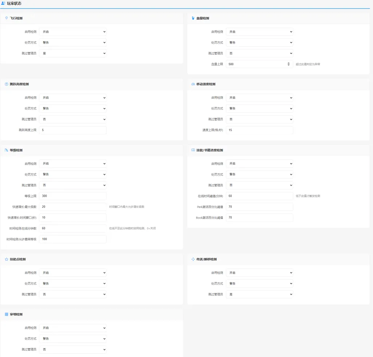The width and height of the screenshot is (373, 357).
Task: Click the 穿墙检测 wall grid icon
Action: click(x=7, y=314)
